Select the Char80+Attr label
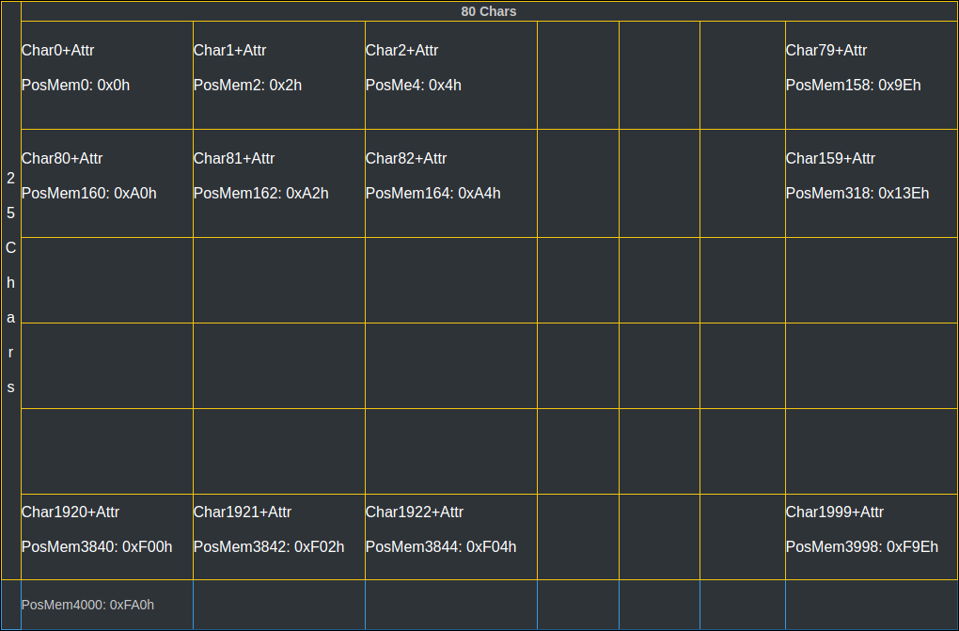The image size is (959, 631). (62, 159)
